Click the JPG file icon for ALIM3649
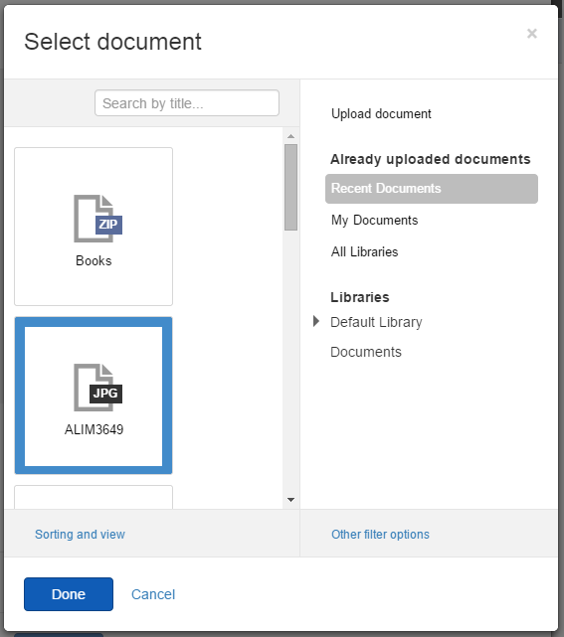The image size is (564, 637). [x=97, y=388]
